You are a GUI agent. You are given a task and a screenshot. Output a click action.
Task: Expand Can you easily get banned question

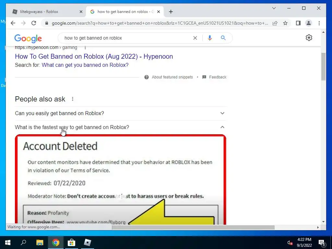[120, 113]
